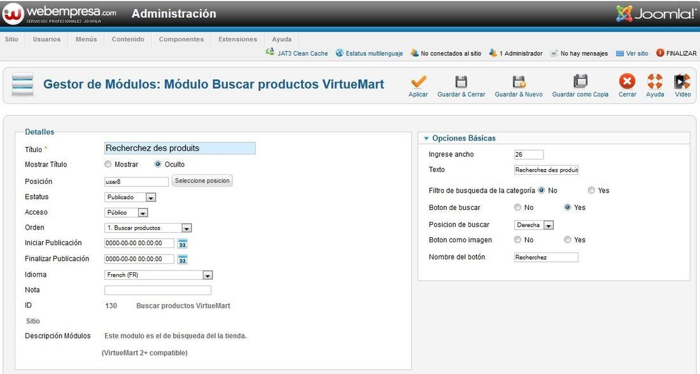Open the Orden dropdown
Viewport: 700px width, 374px height.
click(x=148, y=228)
